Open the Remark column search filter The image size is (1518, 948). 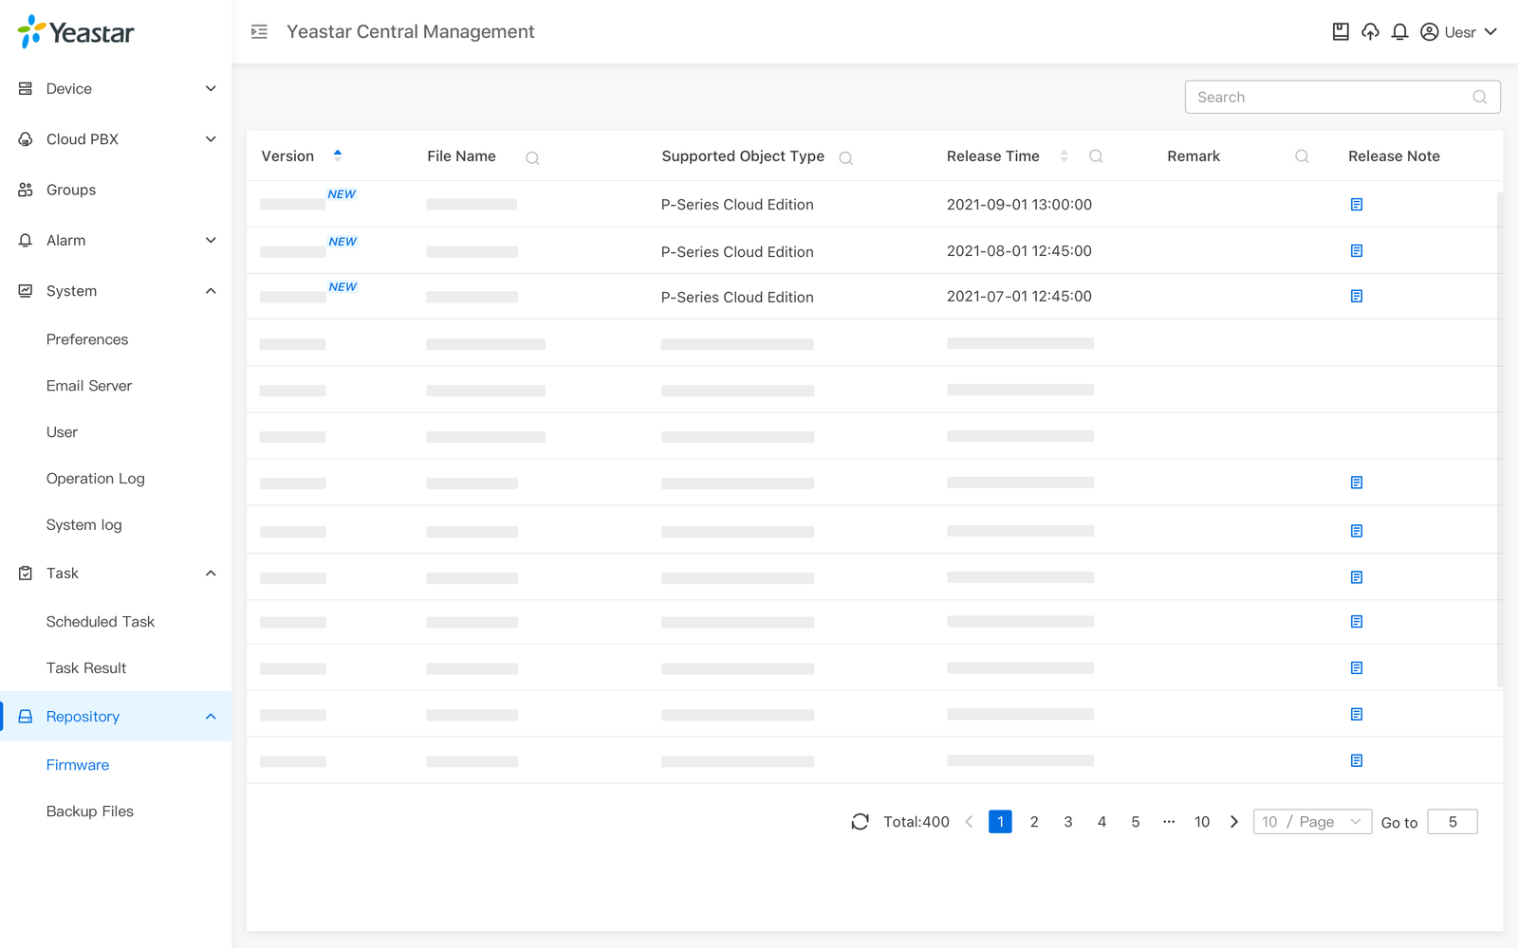pyautogui.click(x=1302, y=156)
